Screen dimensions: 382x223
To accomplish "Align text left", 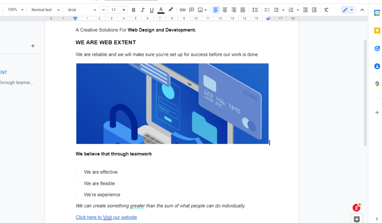I will tap(216, 10).
